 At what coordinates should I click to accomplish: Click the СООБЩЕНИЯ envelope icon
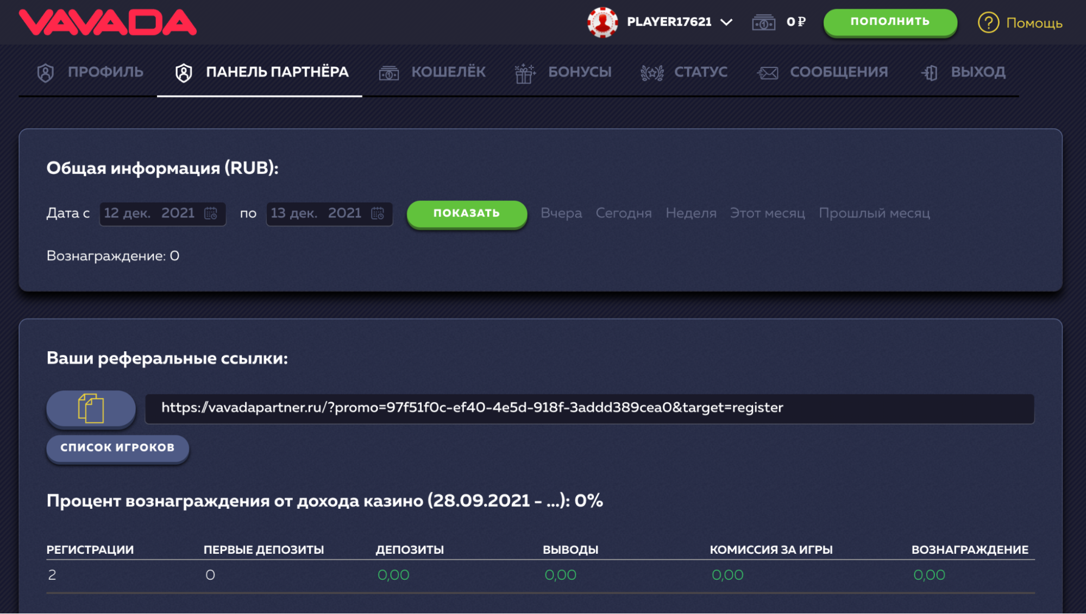pos(768,73)
